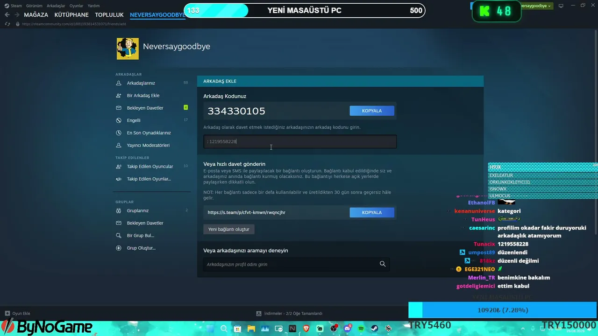598x336 pixels.
Task: Open İndirmeler downloads status
Action: [289, 314]
